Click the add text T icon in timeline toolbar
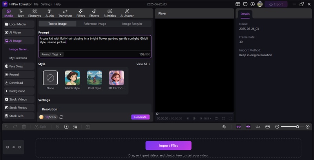The width and height of the screenshot is (314, 160). click(x=66, y=127)
